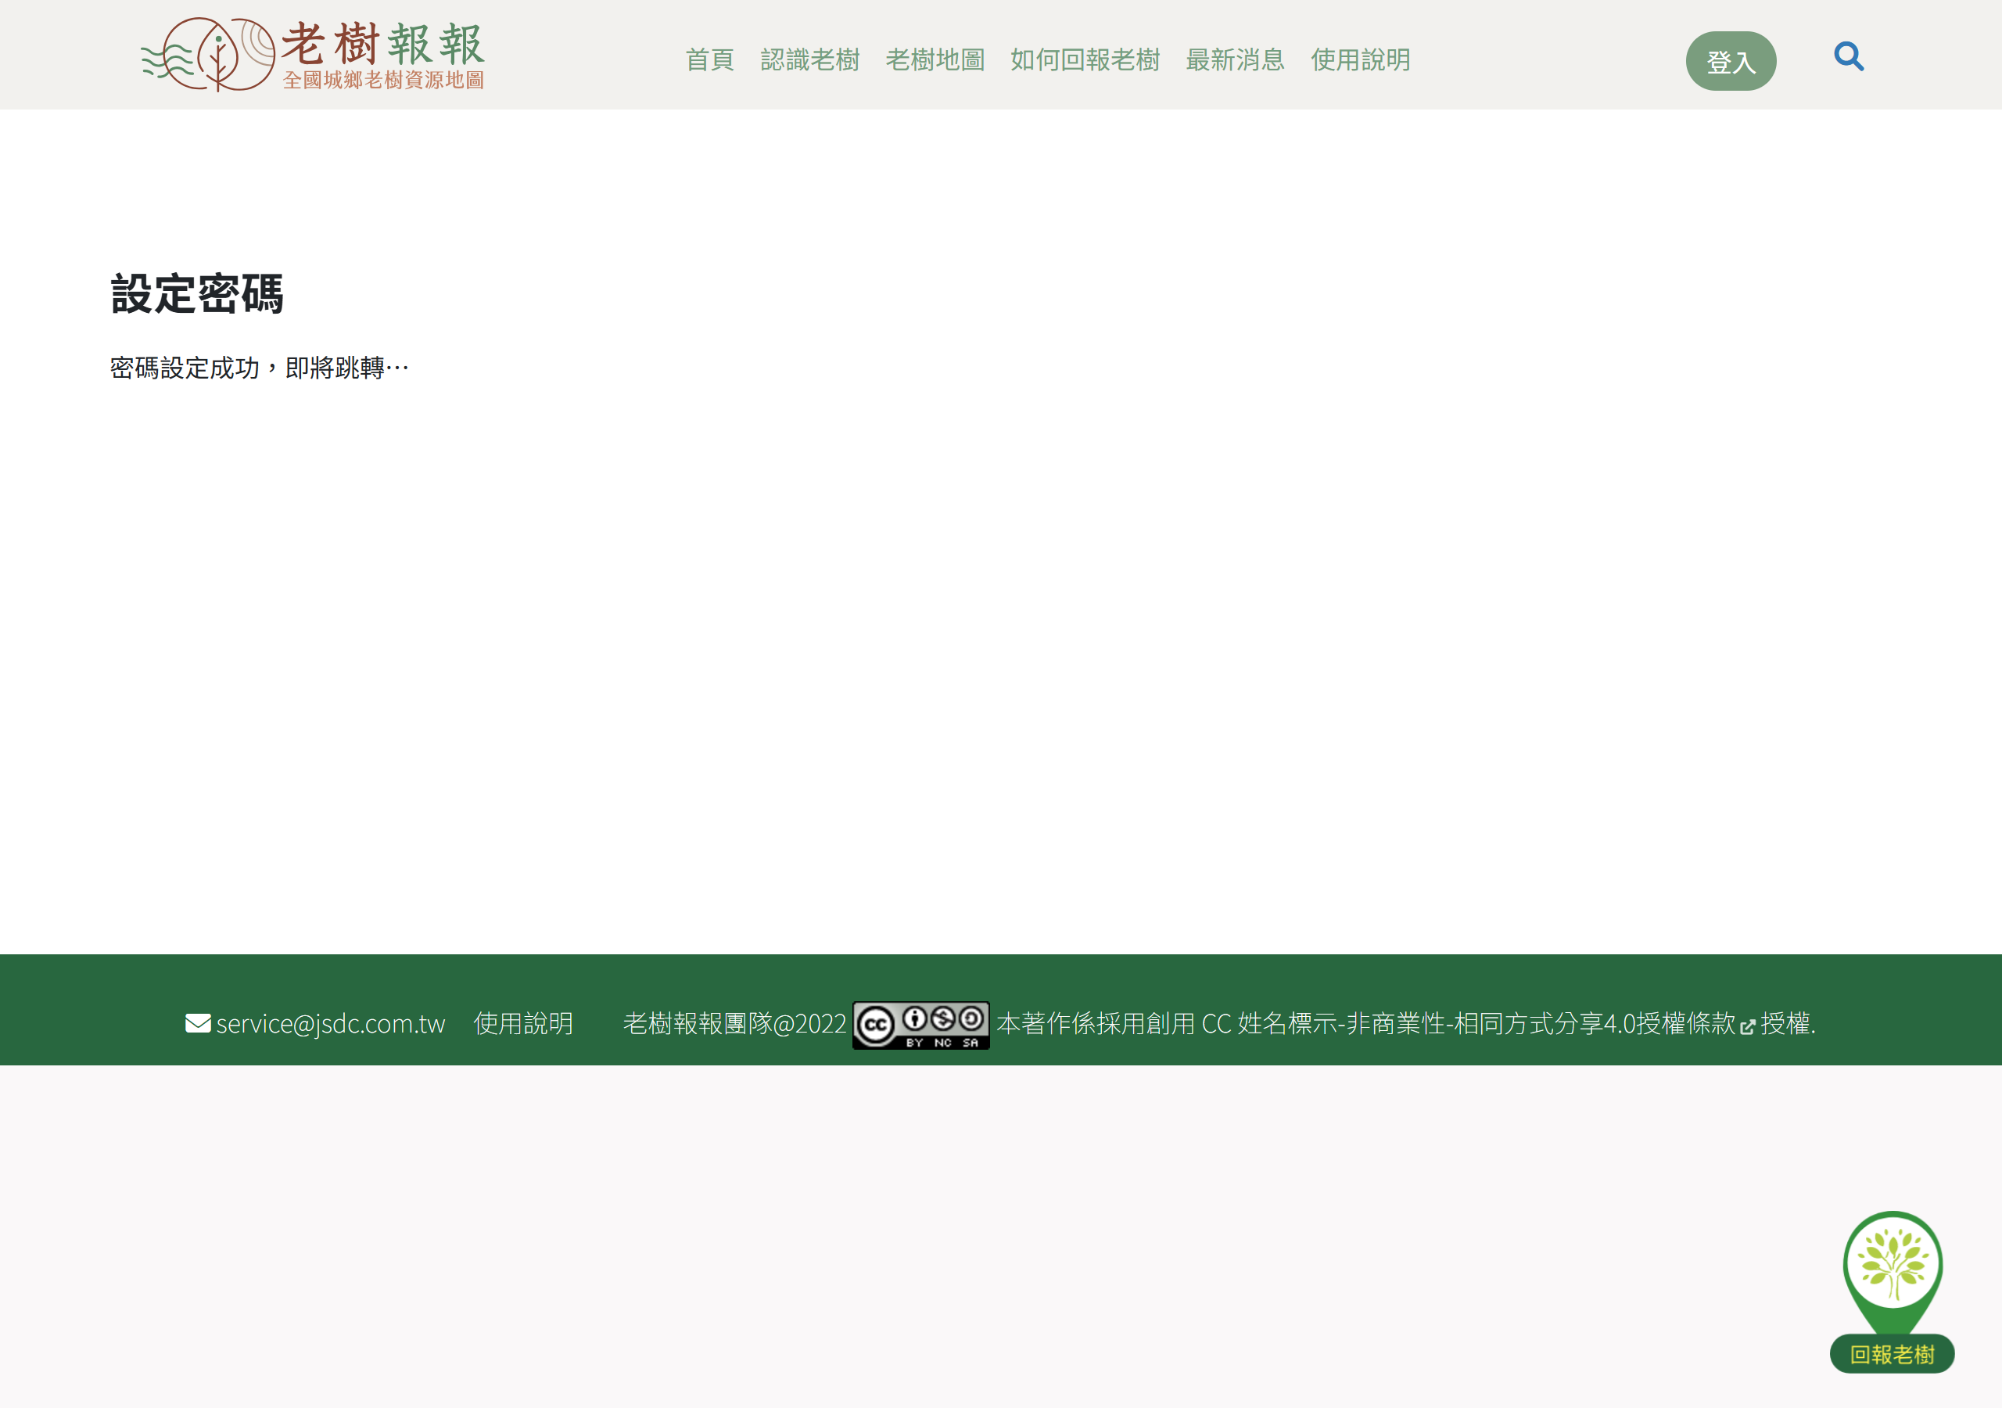Select 如何回報老樹 in navigation
This screenshot has height=1408, width=2002.
tap(1085, 60)
